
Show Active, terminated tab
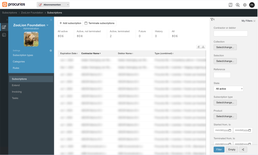coord(120,34)
